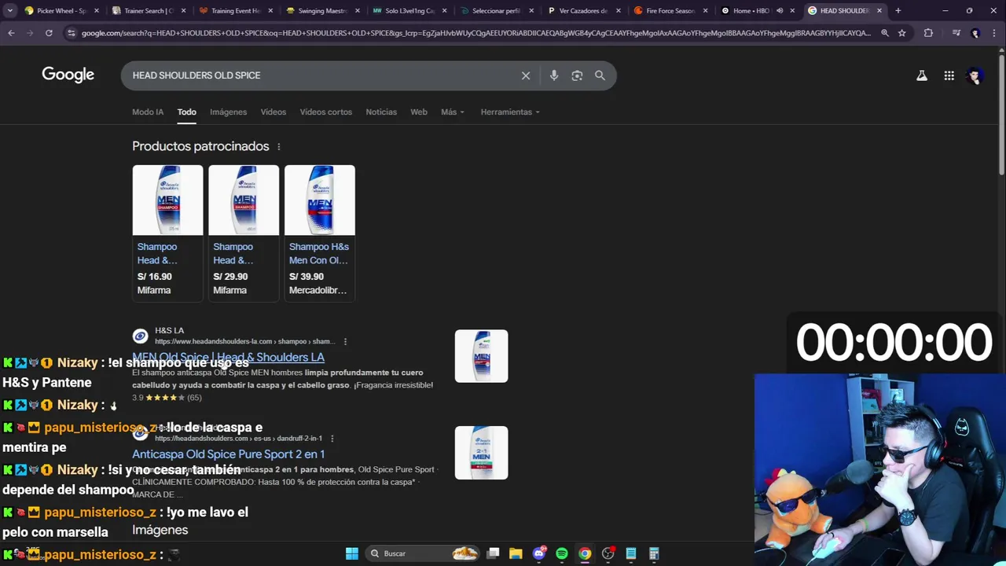The height and width of the screenshot is (566, 1006).
Task: Click Buscar box in Windows taskbar
Action: [423, 553]
